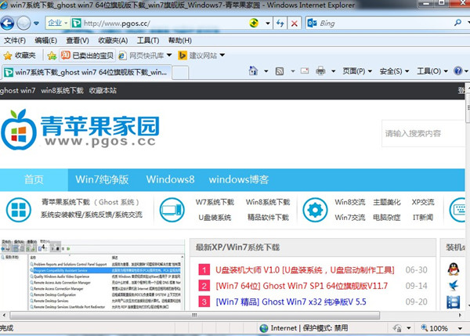Screen dimensions: 470x336
Task: Open the 编辑(E) menu
Action: (45, 40)
